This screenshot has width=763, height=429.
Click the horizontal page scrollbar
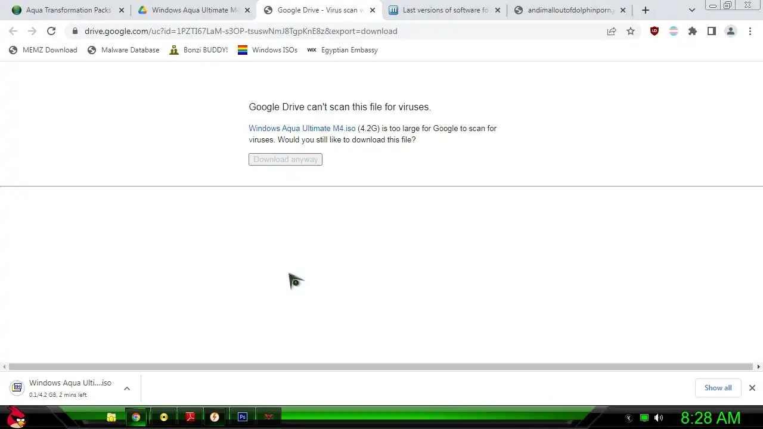coord(381,366)
